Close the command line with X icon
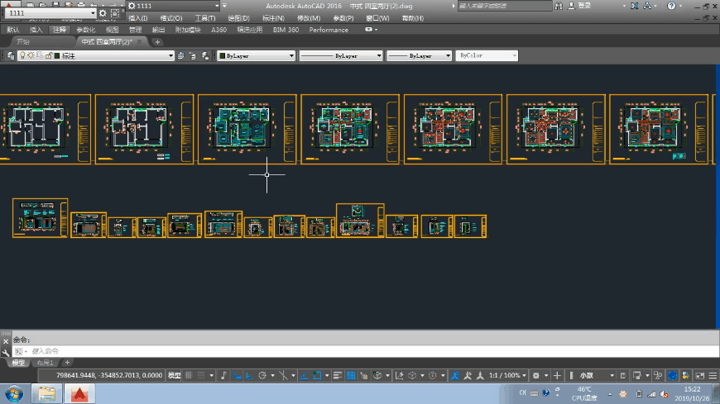Viewport: 720px width, 404px height. 6,342
